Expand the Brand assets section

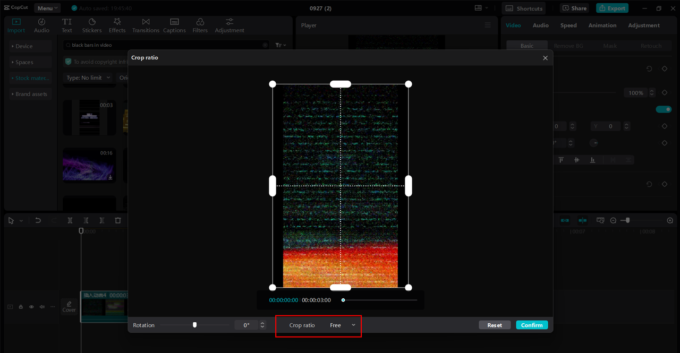(x=30, y=94)
